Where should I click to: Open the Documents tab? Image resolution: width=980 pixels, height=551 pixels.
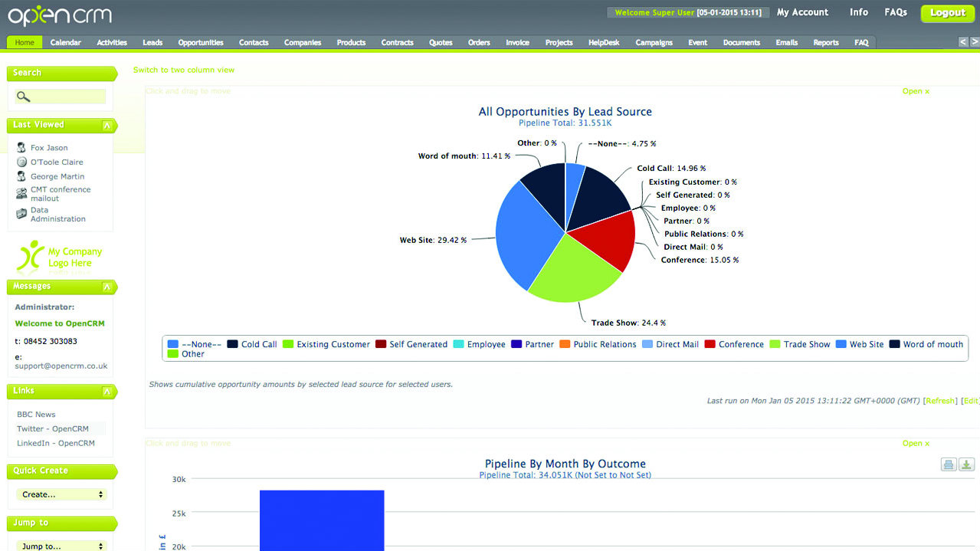click(x=742, y=42)
